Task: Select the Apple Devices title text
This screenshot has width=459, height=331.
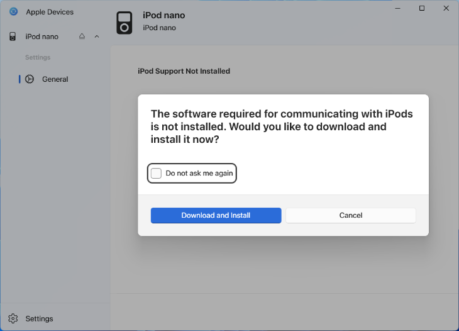Action: tap(50, 12)
